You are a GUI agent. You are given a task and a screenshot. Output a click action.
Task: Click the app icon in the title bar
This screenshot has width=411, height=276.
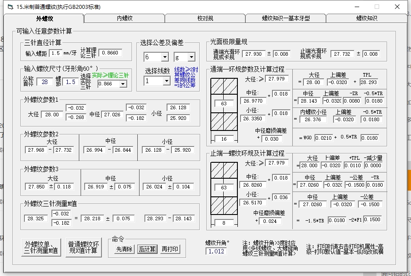point(10,7)
